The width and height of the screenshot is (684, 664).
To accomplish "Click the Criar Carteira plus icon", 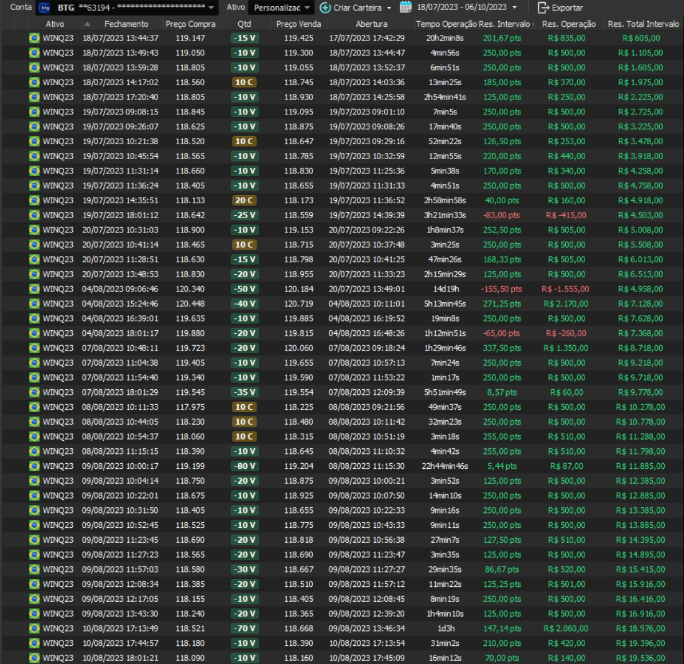I will [325, 8].
